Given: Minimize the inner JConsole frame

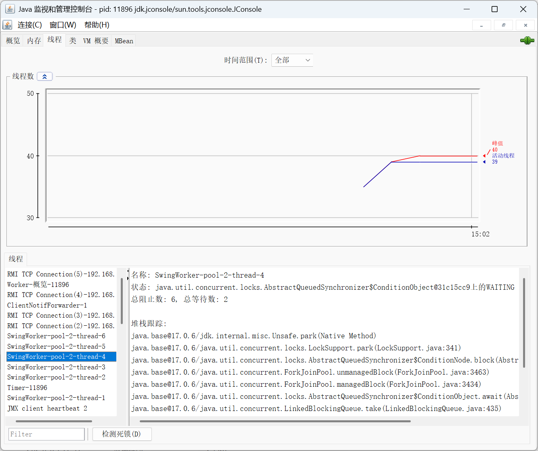Looking at the screenshot, I should (481, 25).
